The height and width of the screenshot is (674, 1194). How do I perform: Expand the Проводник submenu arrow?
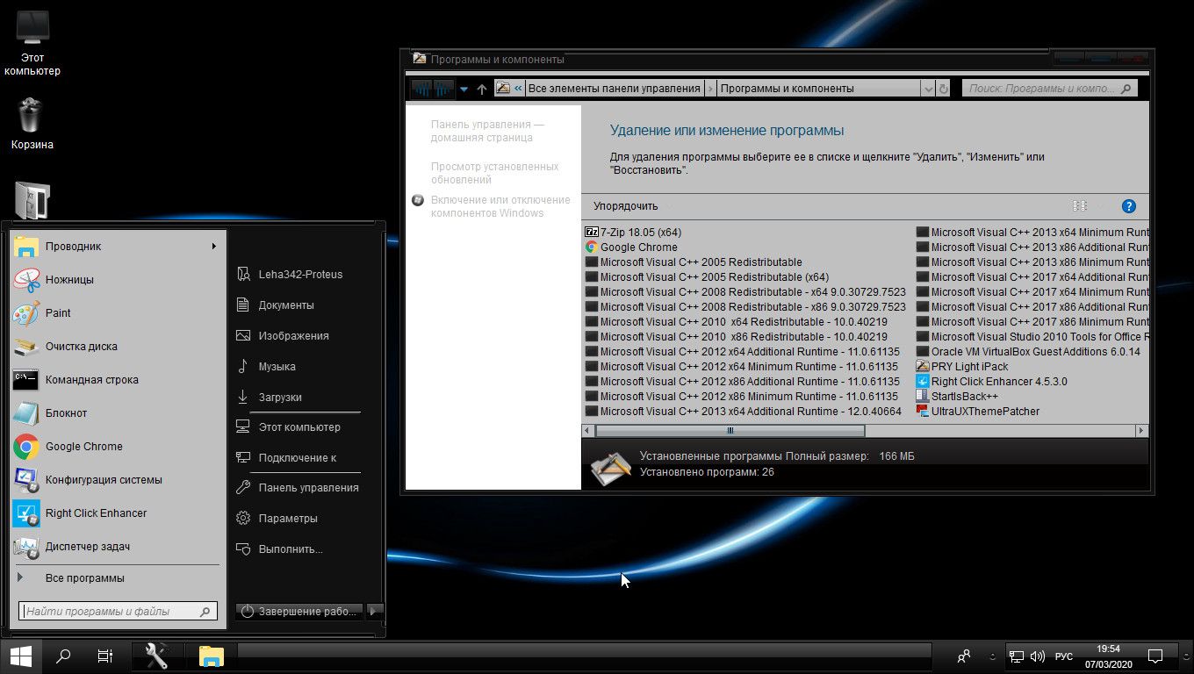[213, 247]
